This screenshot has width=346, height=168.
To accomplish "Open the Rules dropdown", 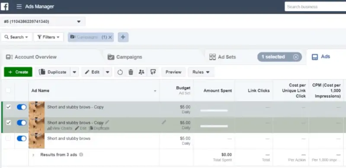I will [x=201, y=72].
